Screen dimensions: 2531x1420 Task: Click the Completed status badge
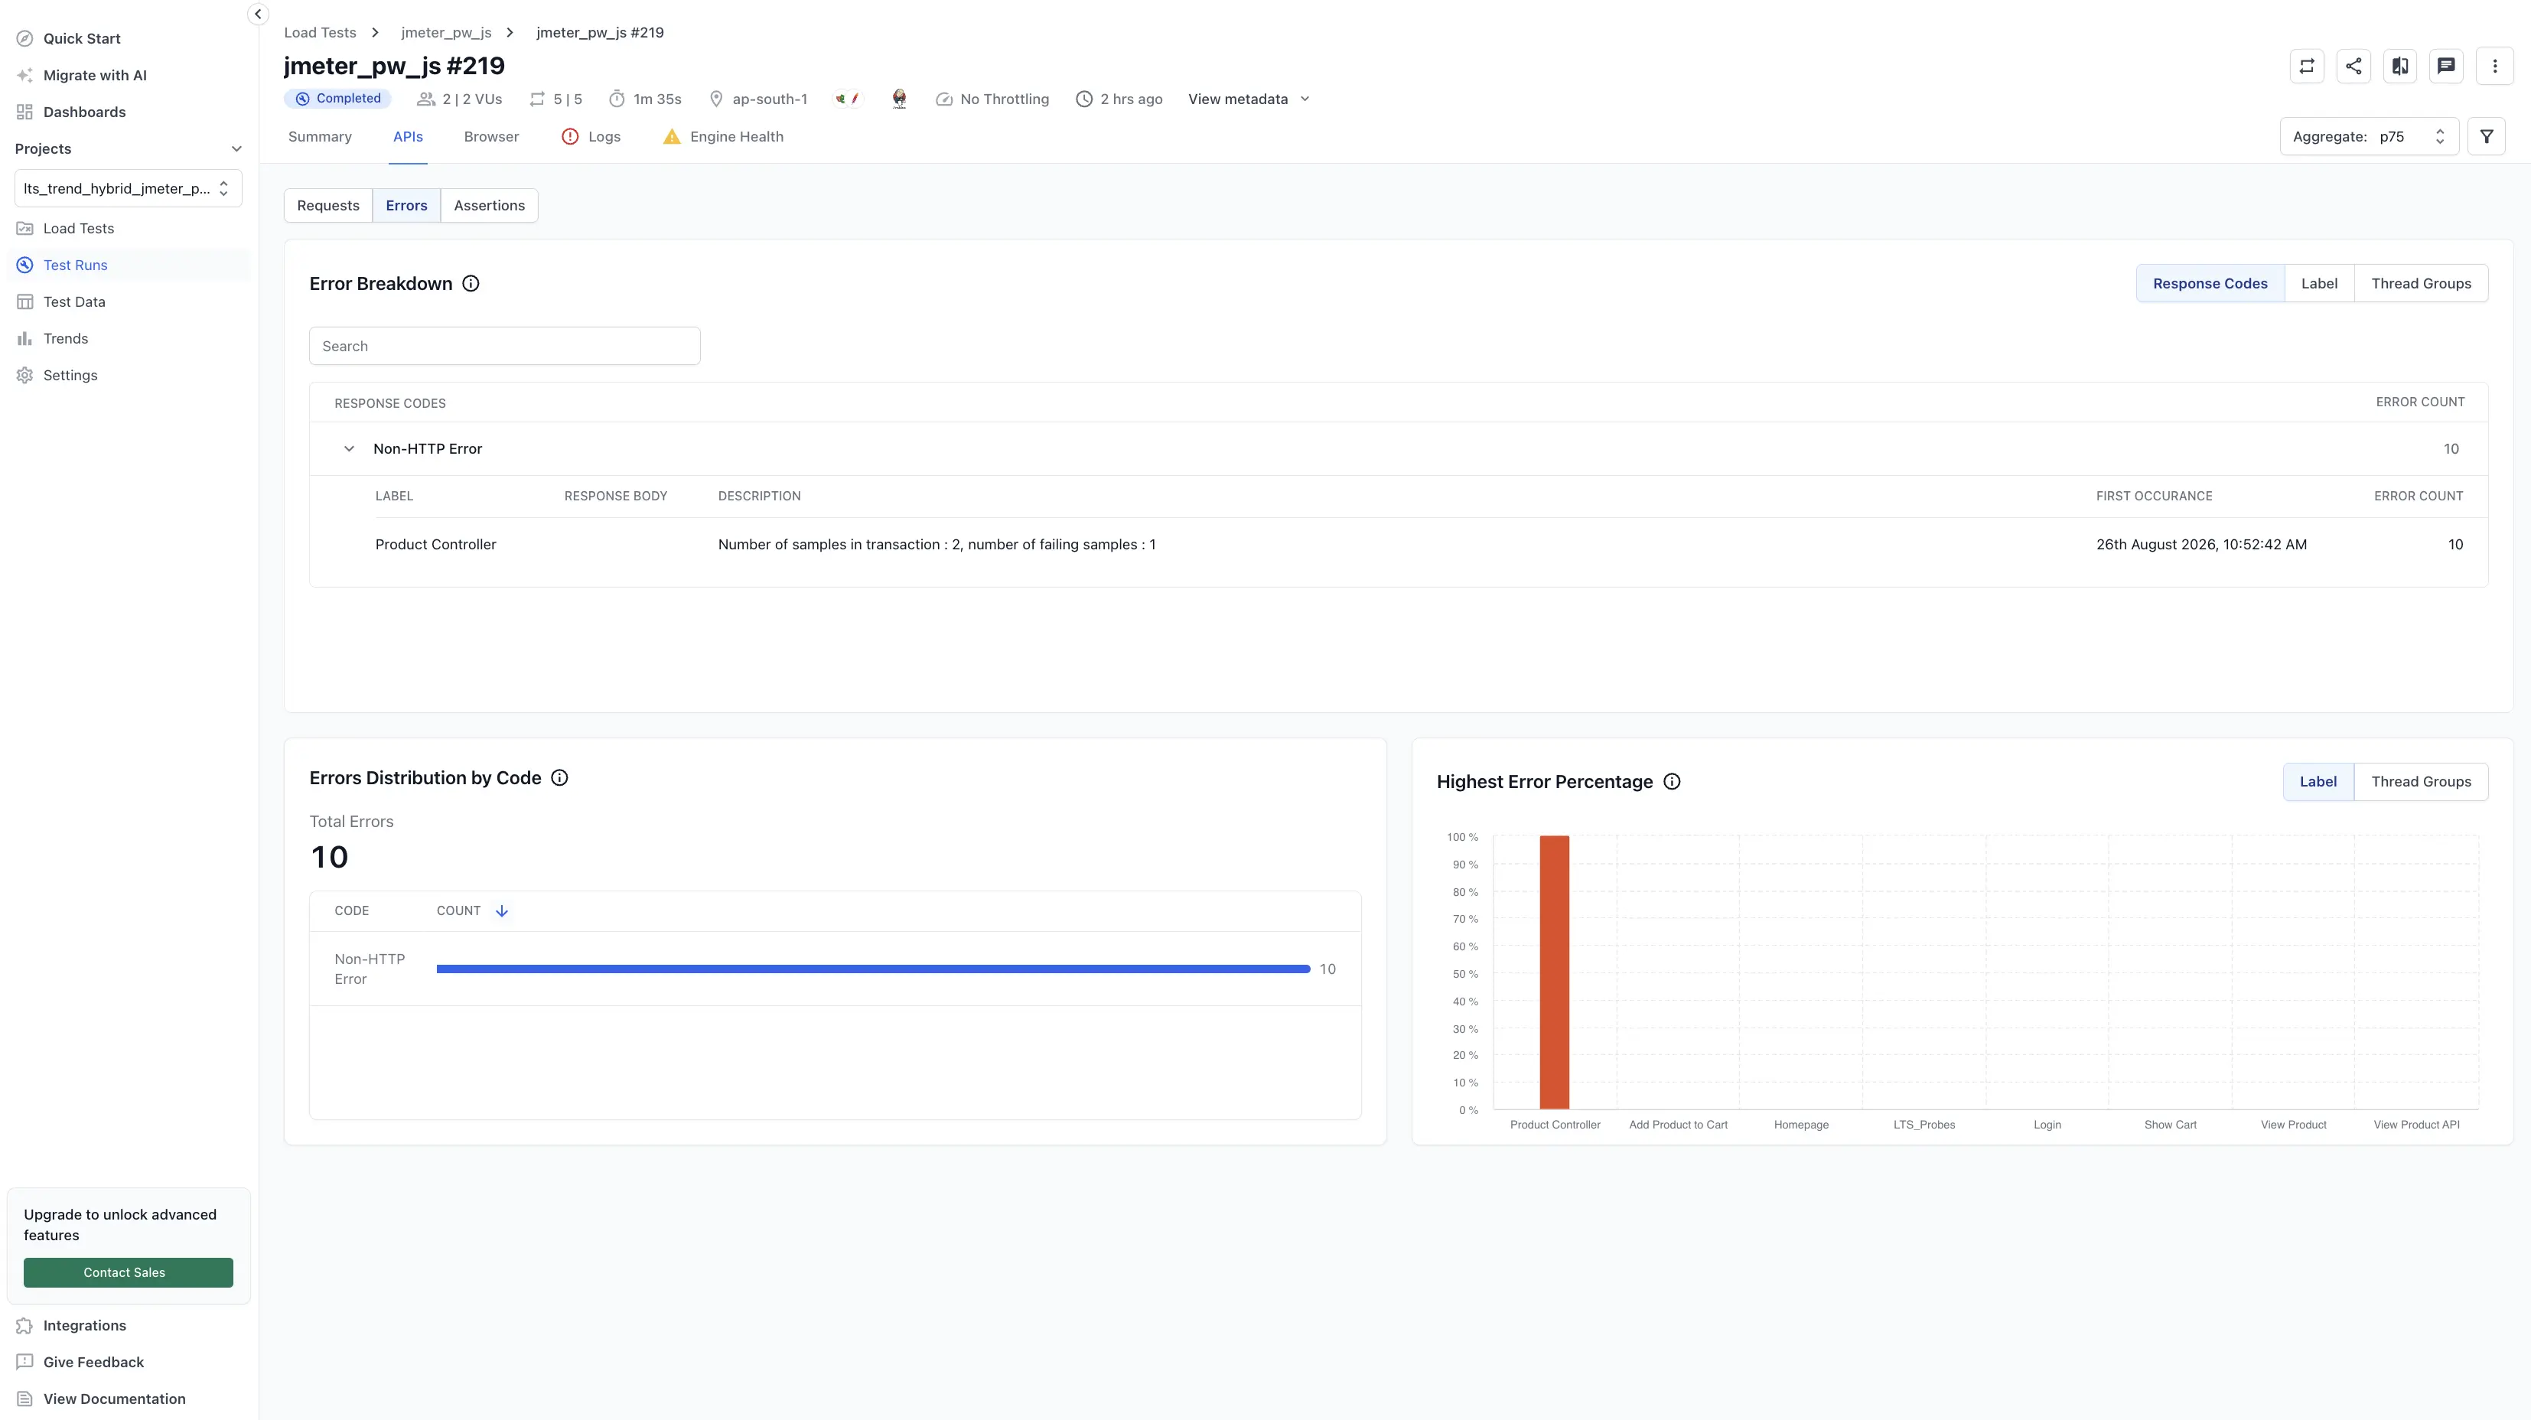pos(338,98)
